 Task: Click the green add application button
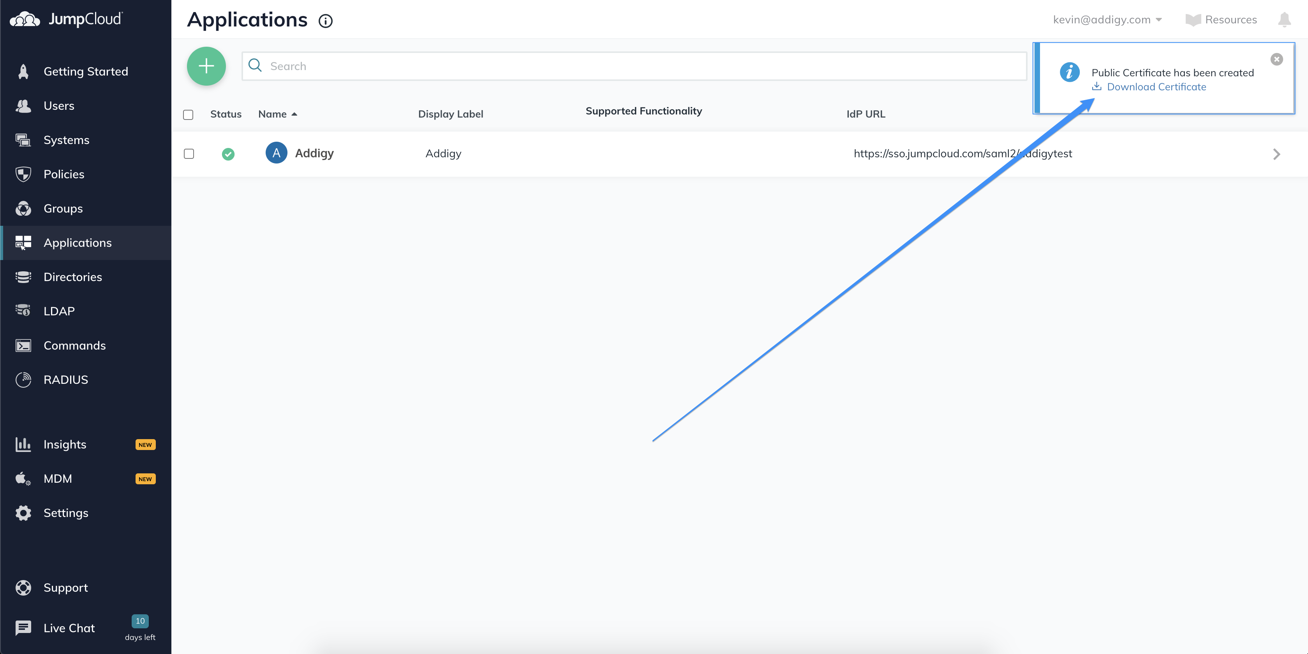click(206, 66)
